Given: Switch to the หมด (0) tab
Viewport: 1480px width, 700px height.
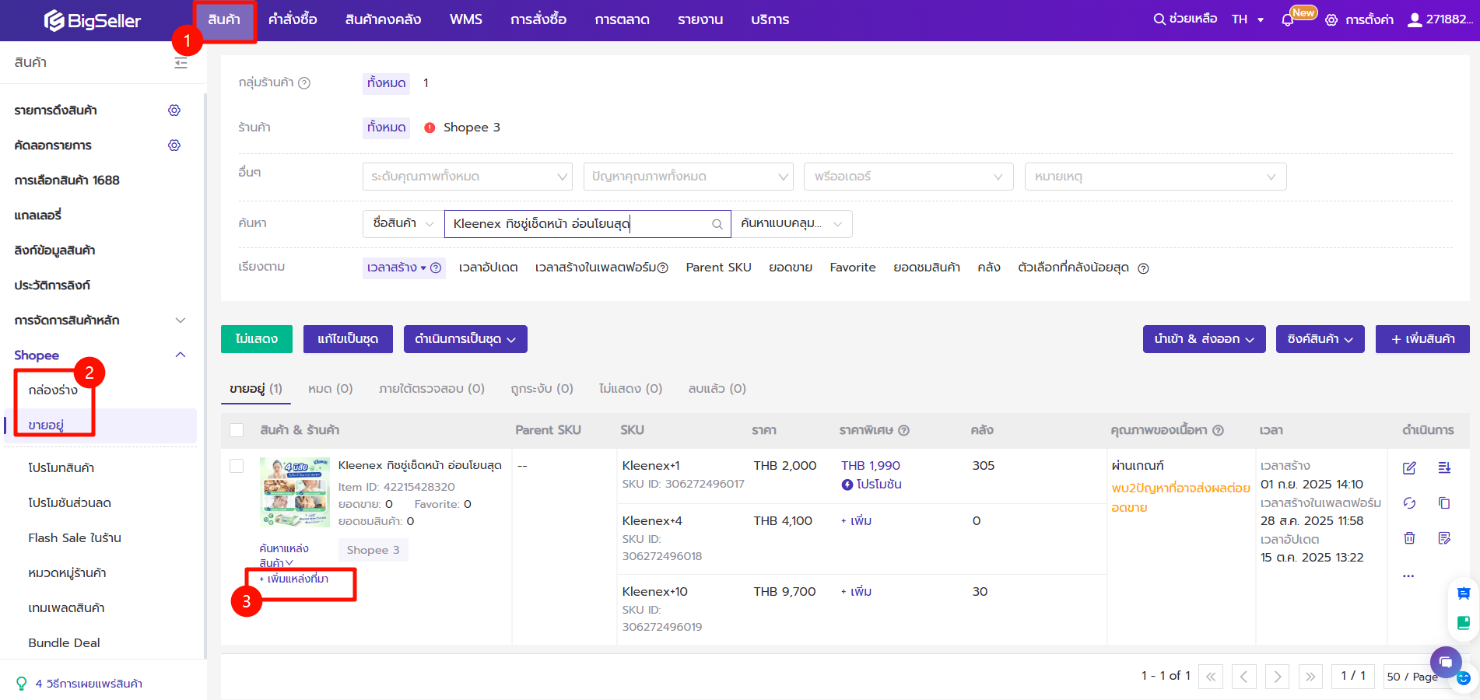Looking at the screenshot, I should tap(330, 388).
